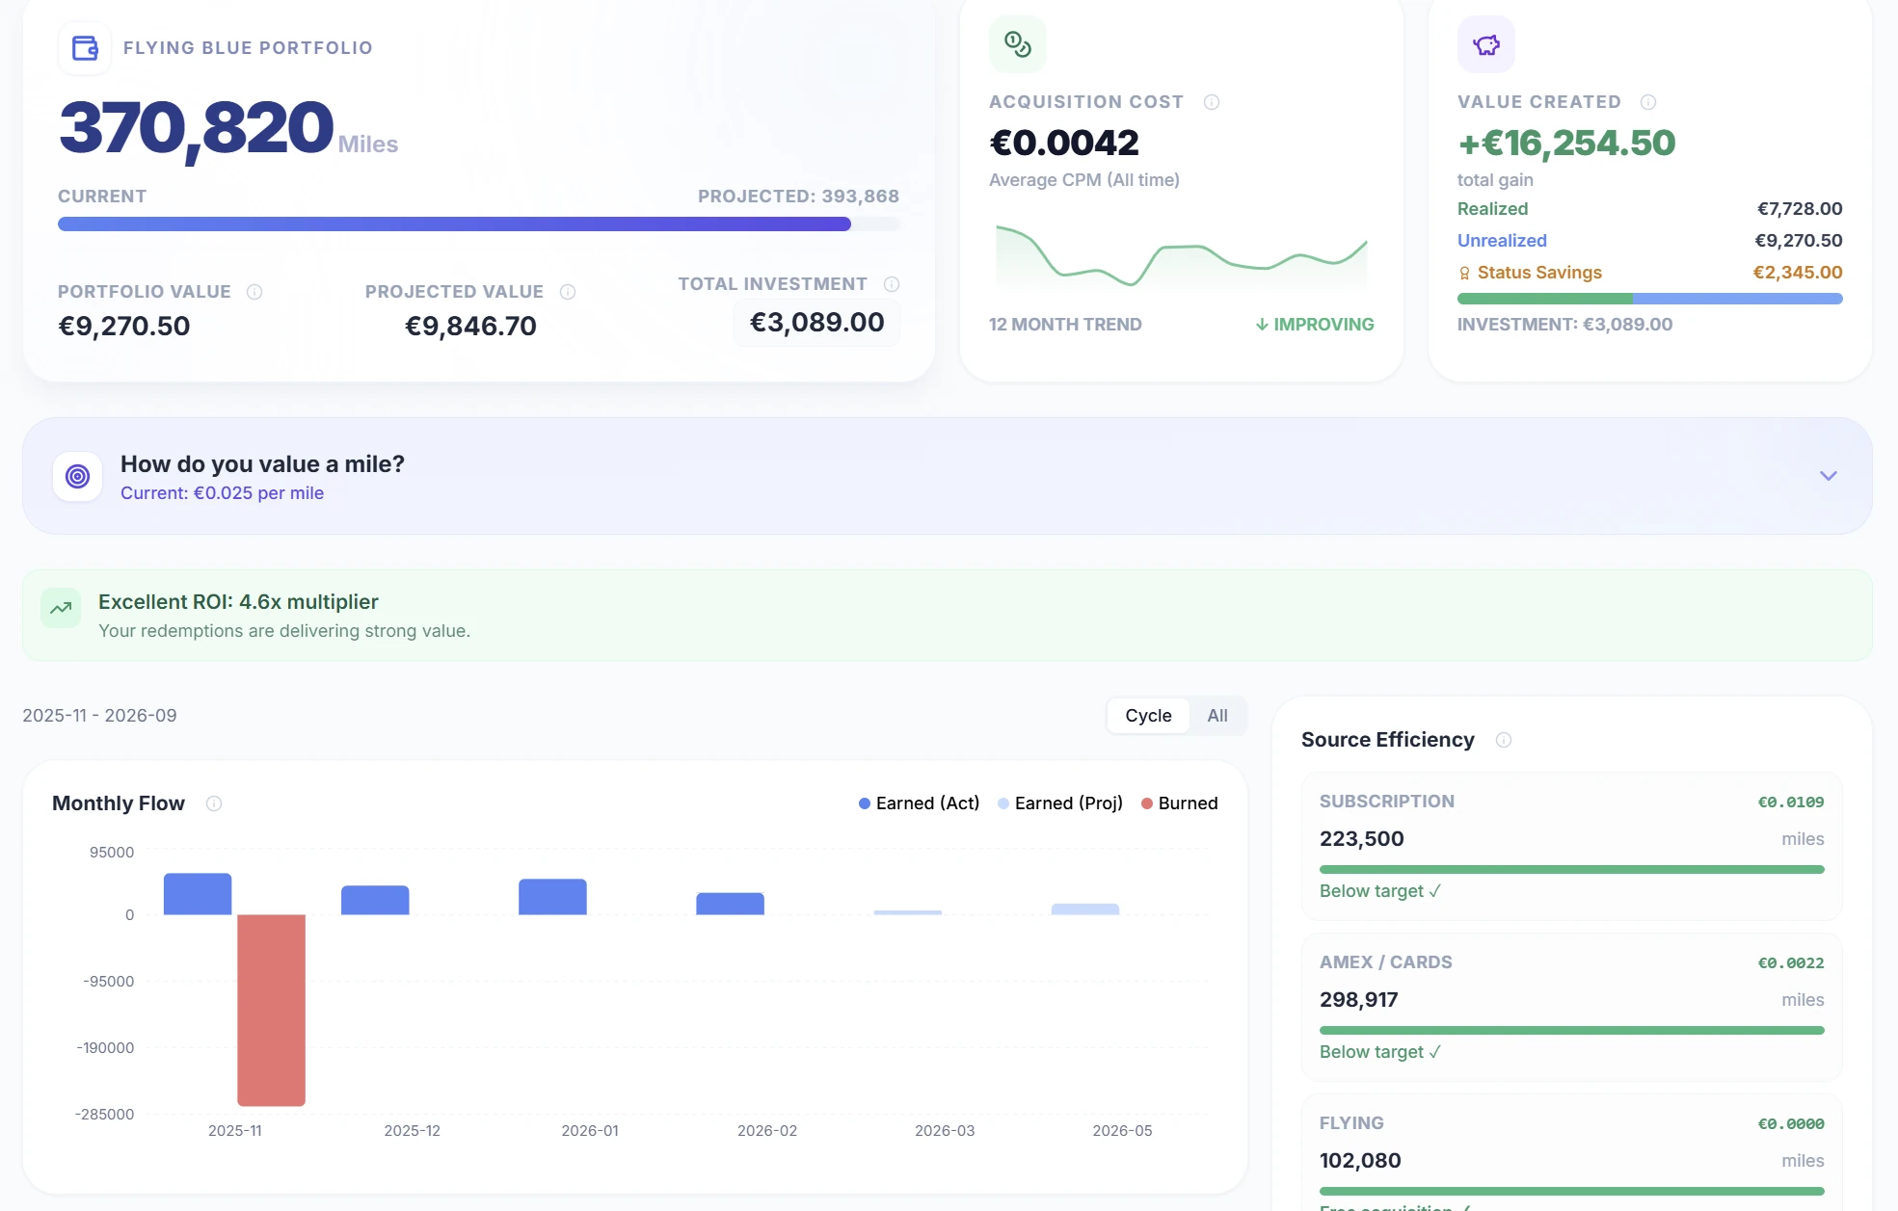This screenshot has width=1898, height=1211.
Task: Open the Value Created info tooltip
Action: 1647,101
